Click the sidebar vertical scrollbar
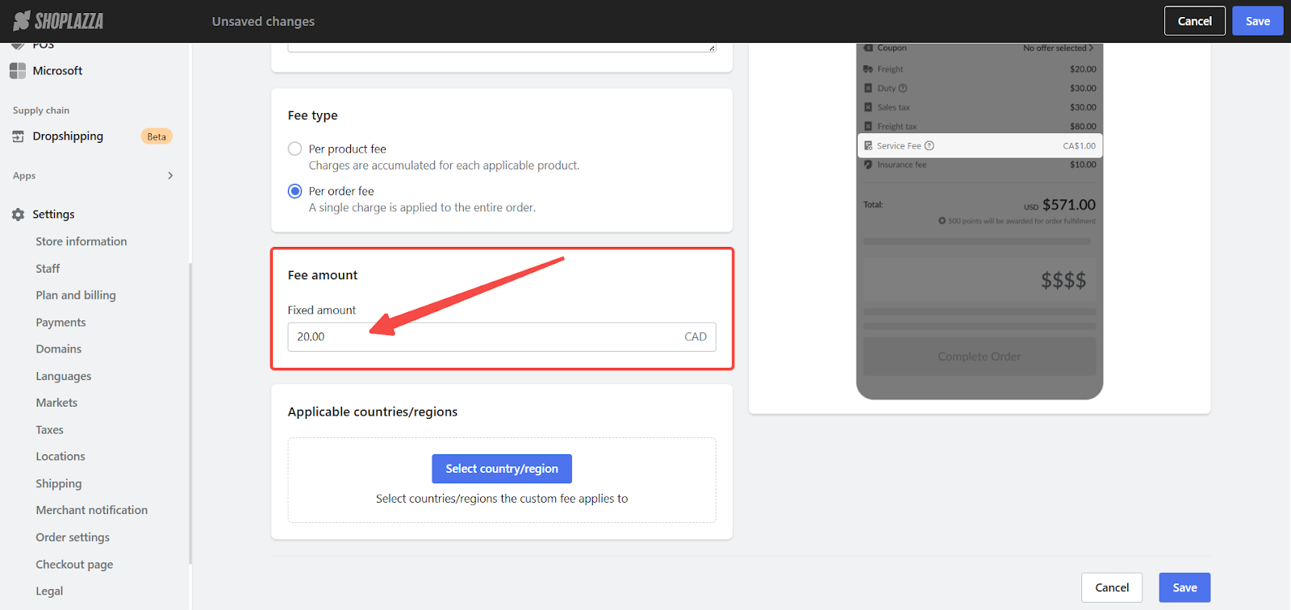Viewport: 1291px width, 610px height. pos(190,412)
